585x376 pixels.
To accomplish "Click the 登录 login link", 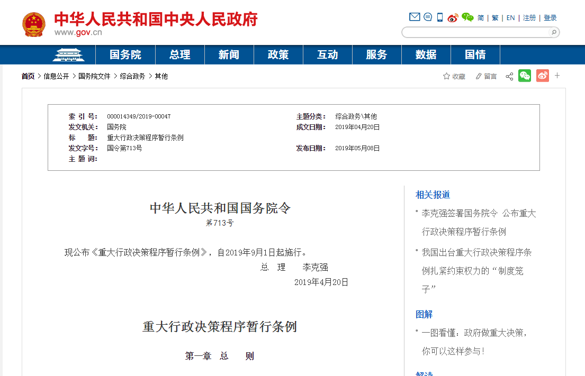I will 550,18.
